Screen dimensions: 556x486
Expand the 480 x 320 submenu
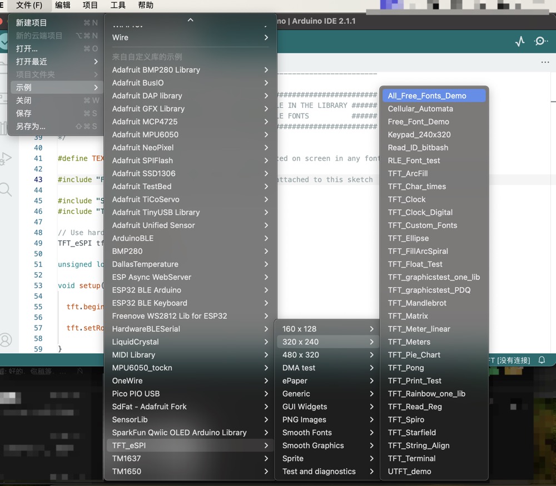(x=327, y=355)
